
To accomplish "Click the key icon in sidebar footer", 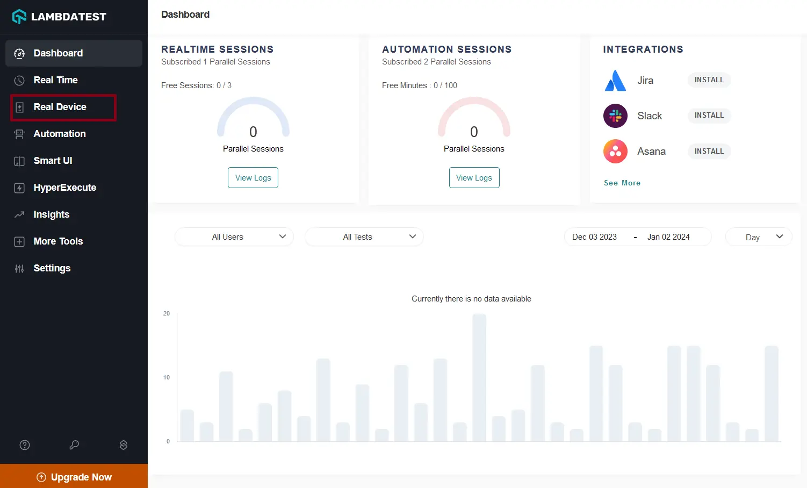I will pyautogui.click(x=74, y=445).
